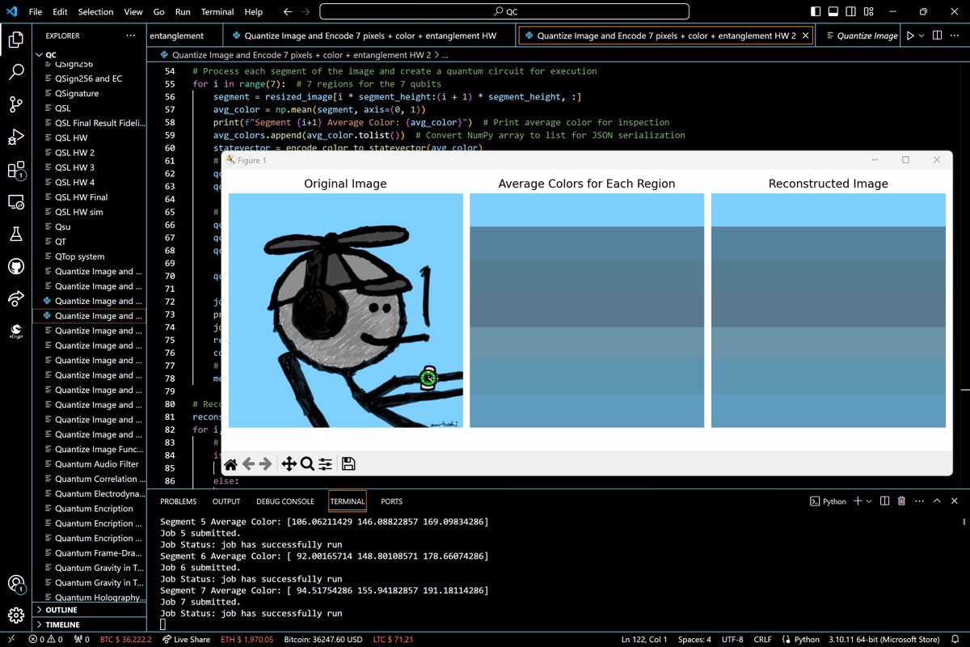Open the Help menu
Screen dimensions: 970x647
point(253,12)
